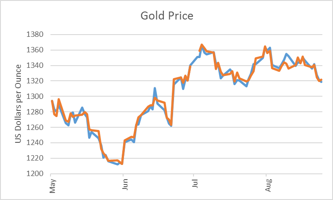The width and height of the screenshot is (333, 200).
Task: Click the blue line's spike in mid-June
Action: tap(155, 88)
